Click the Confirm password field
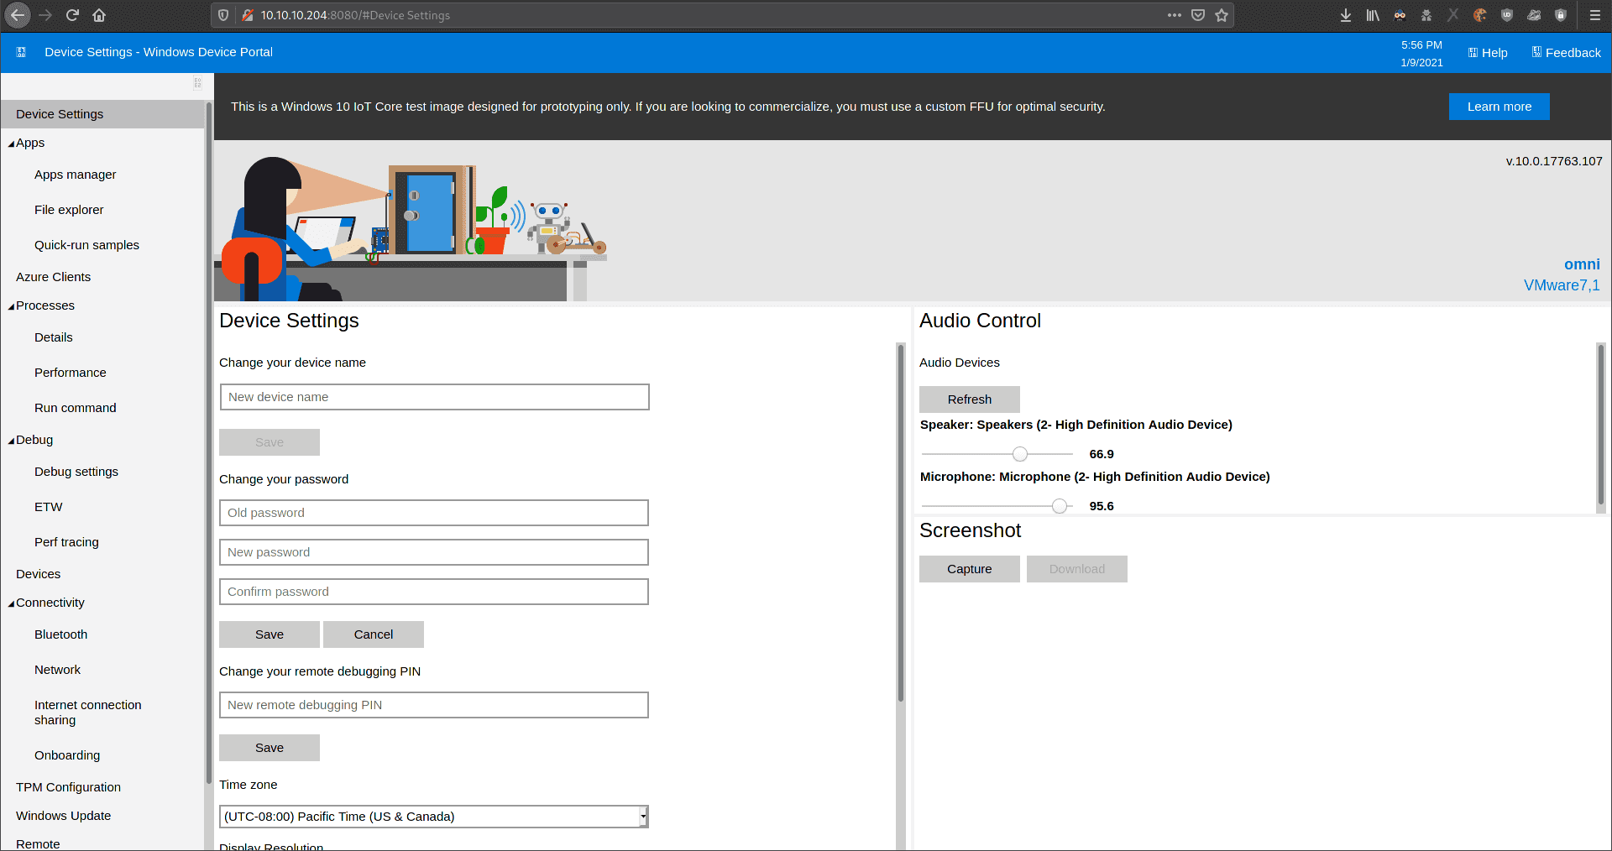Image resolution: width=1612 pixels, height=851 pixels. pyautogui.click(x=434, y=592)
